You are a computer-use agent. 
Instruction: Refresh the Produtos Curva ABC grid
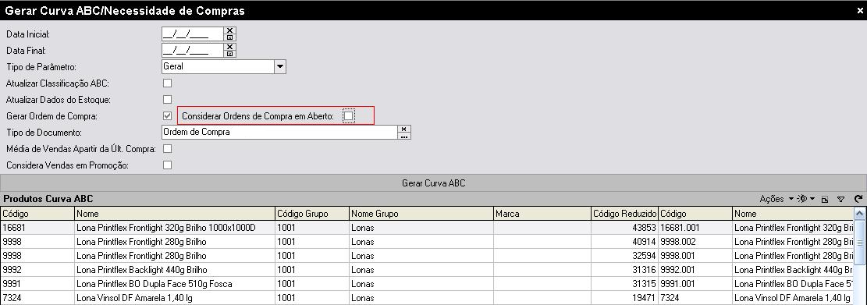click(858, 199)
